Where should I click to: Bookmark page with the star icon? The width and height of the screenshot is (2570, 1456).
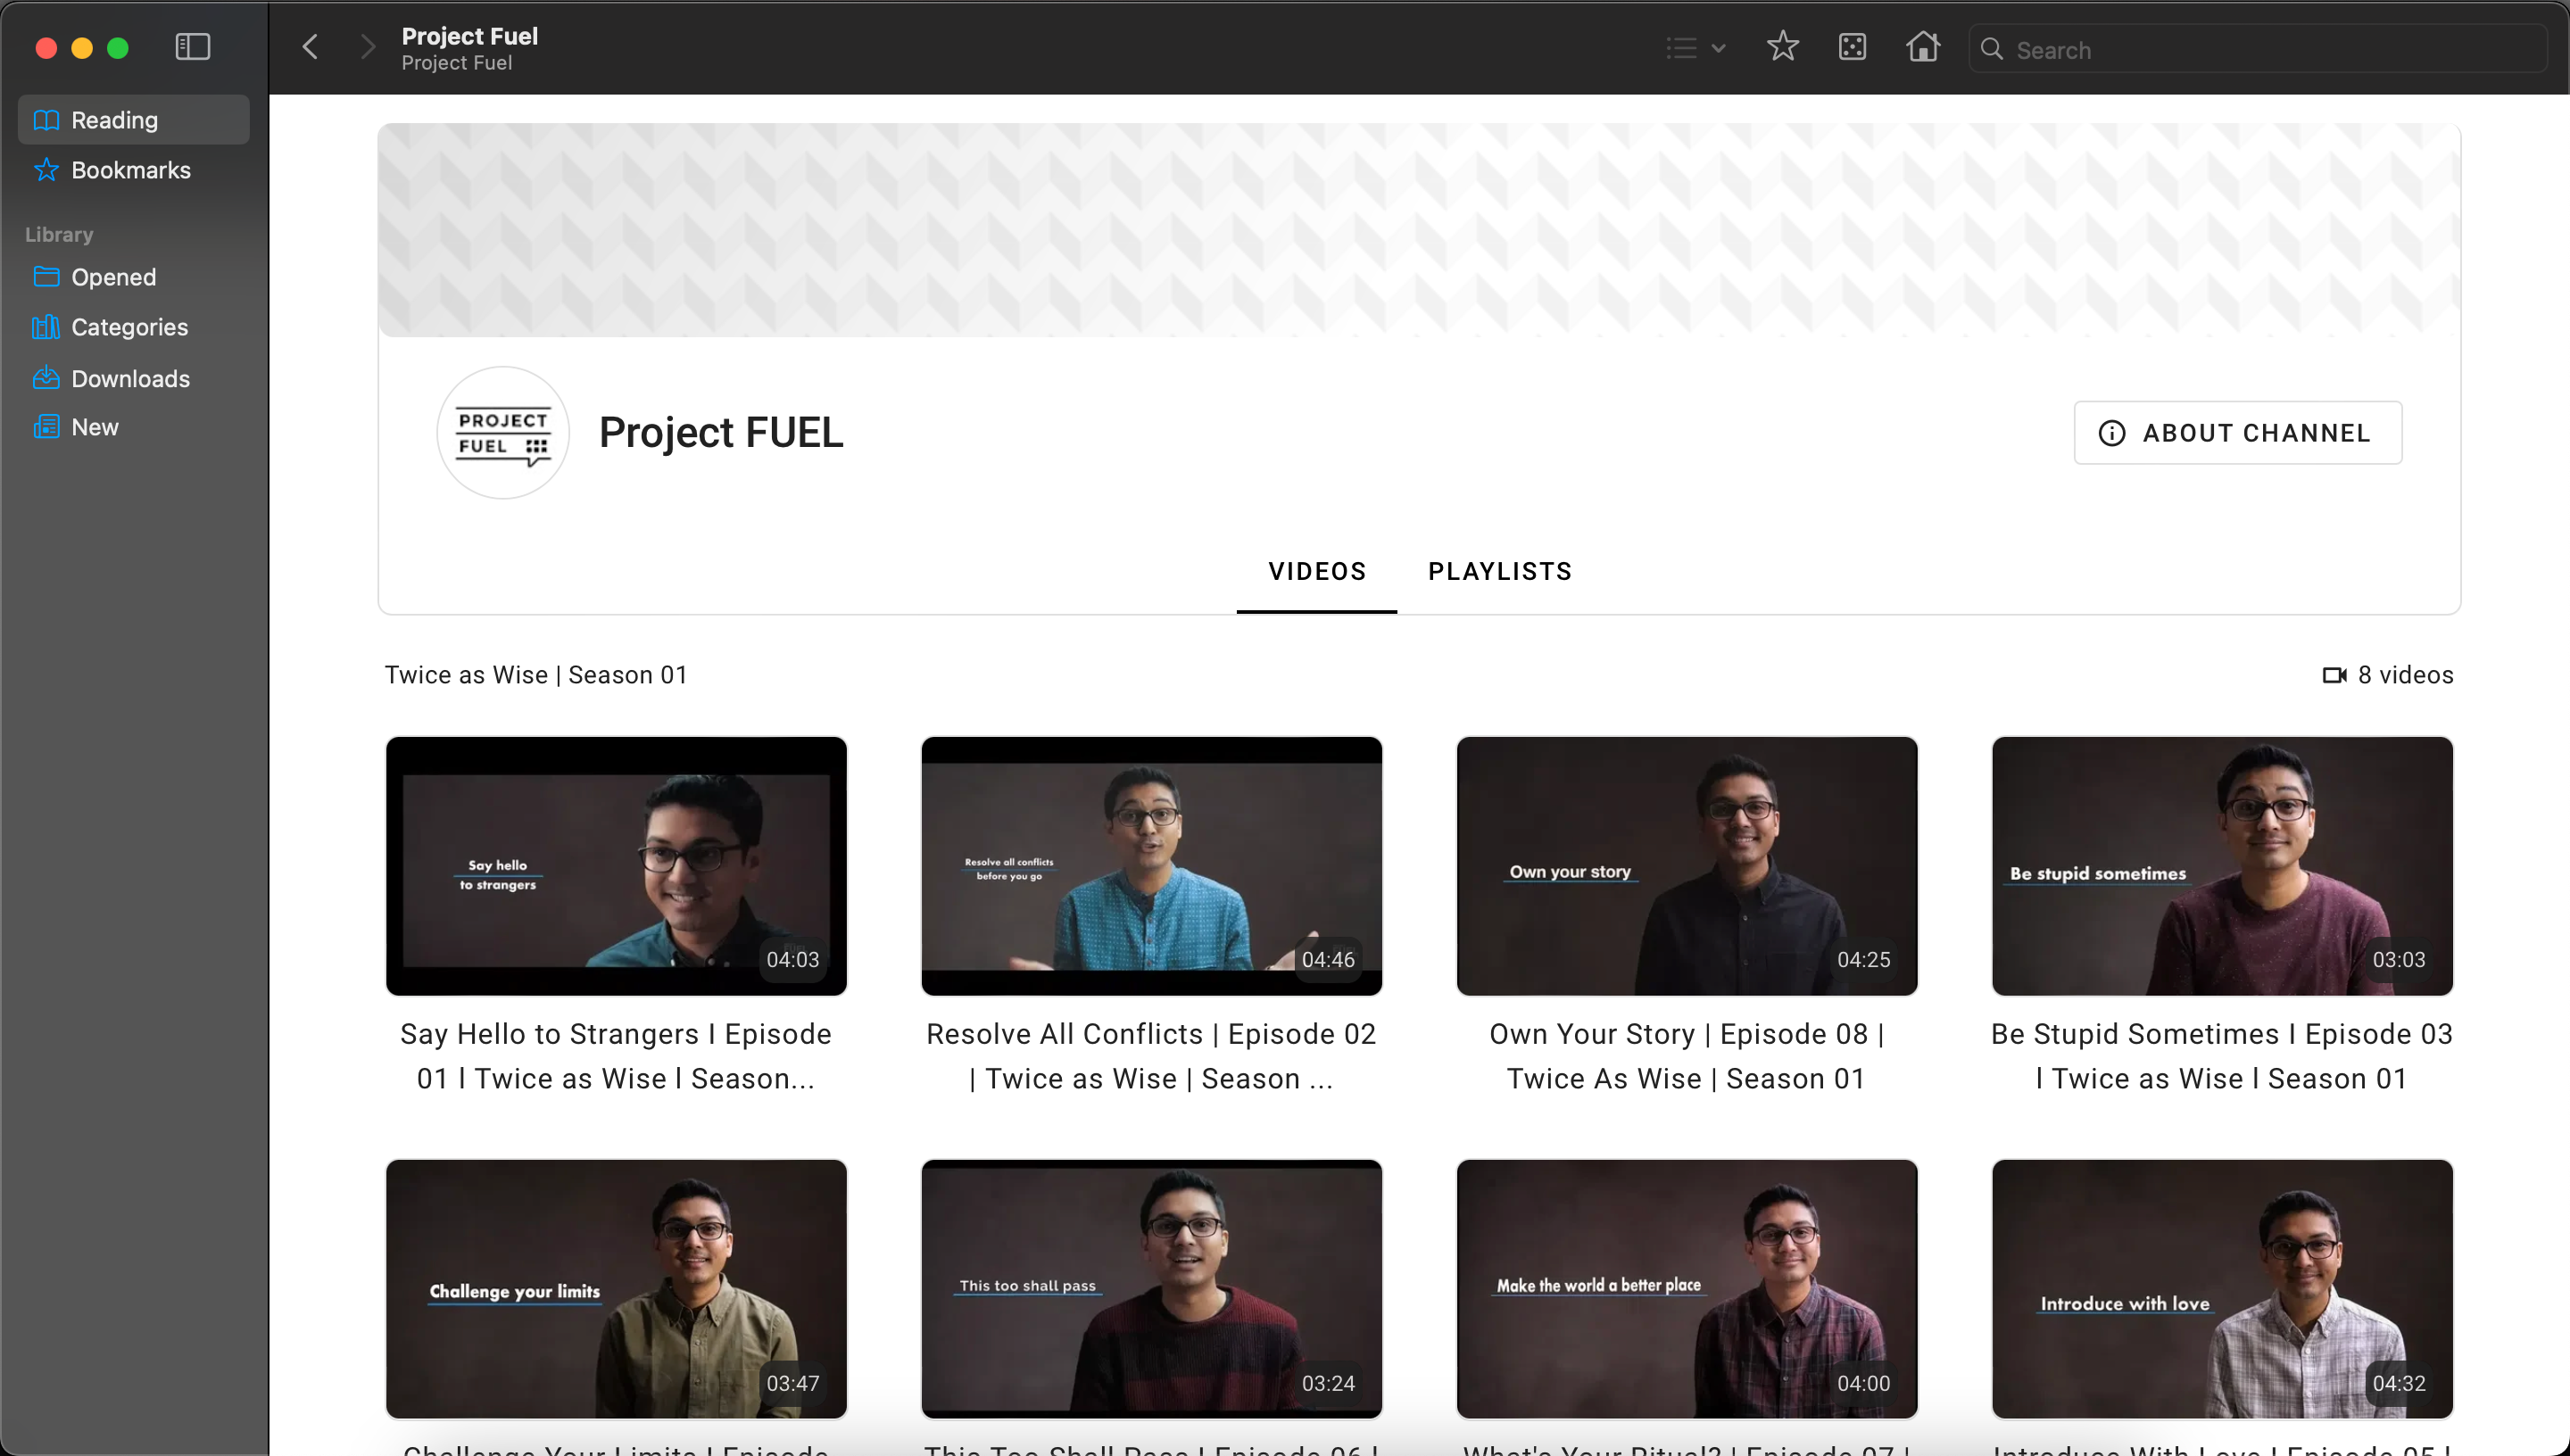pyautogui.click(x=1782, y=47)
